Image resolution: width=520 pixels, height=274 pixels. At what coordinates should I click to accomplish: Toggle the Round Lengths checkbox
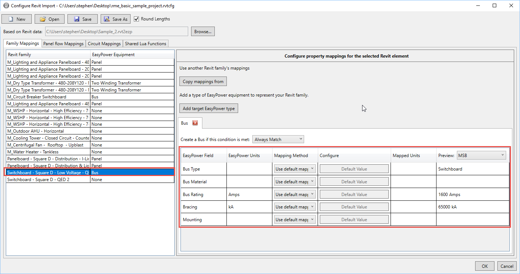click(x=137, y=19)
